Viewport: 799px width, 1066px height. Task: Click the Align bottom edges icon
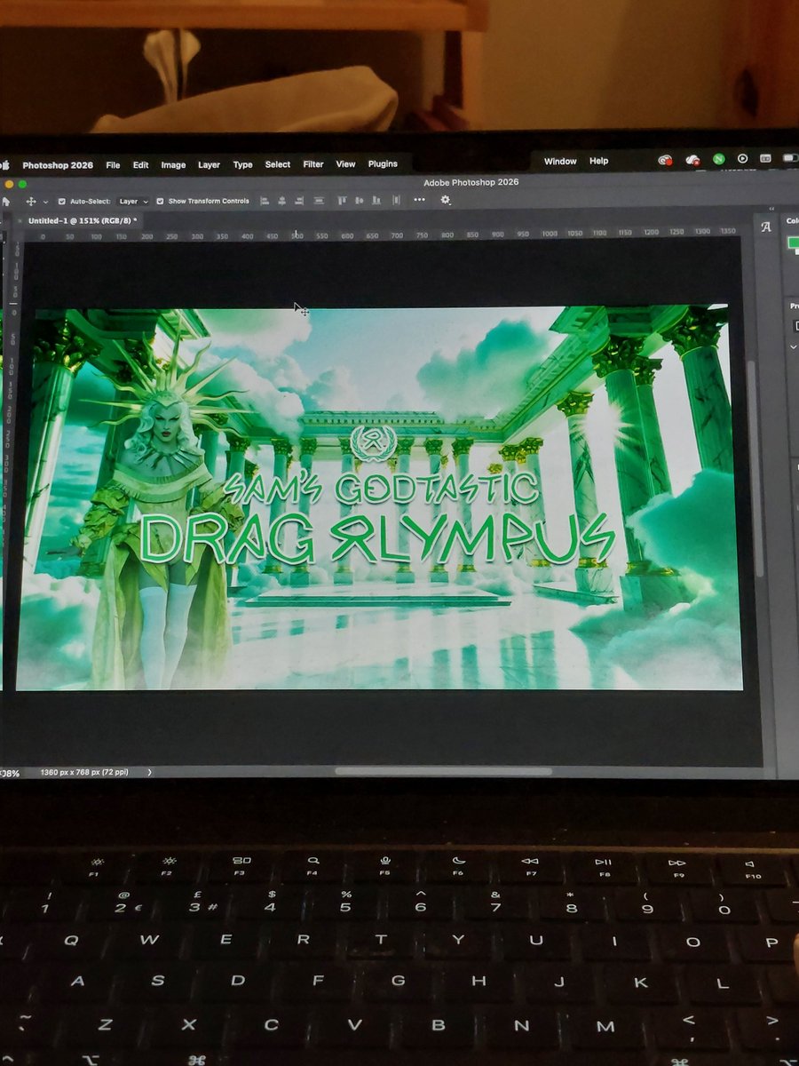coord(376,201)
